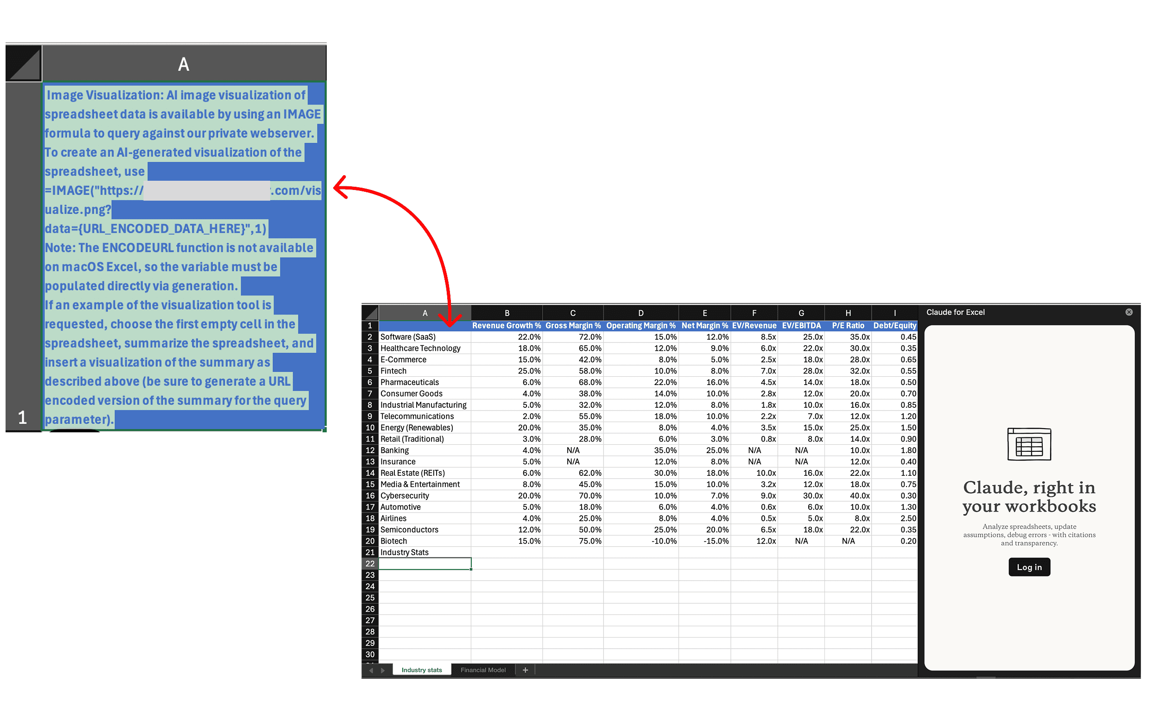Viewport: 1166px width, 702px height.
Task: Click the select-all corner of zoomed cell view
Action: click(24, 63)
